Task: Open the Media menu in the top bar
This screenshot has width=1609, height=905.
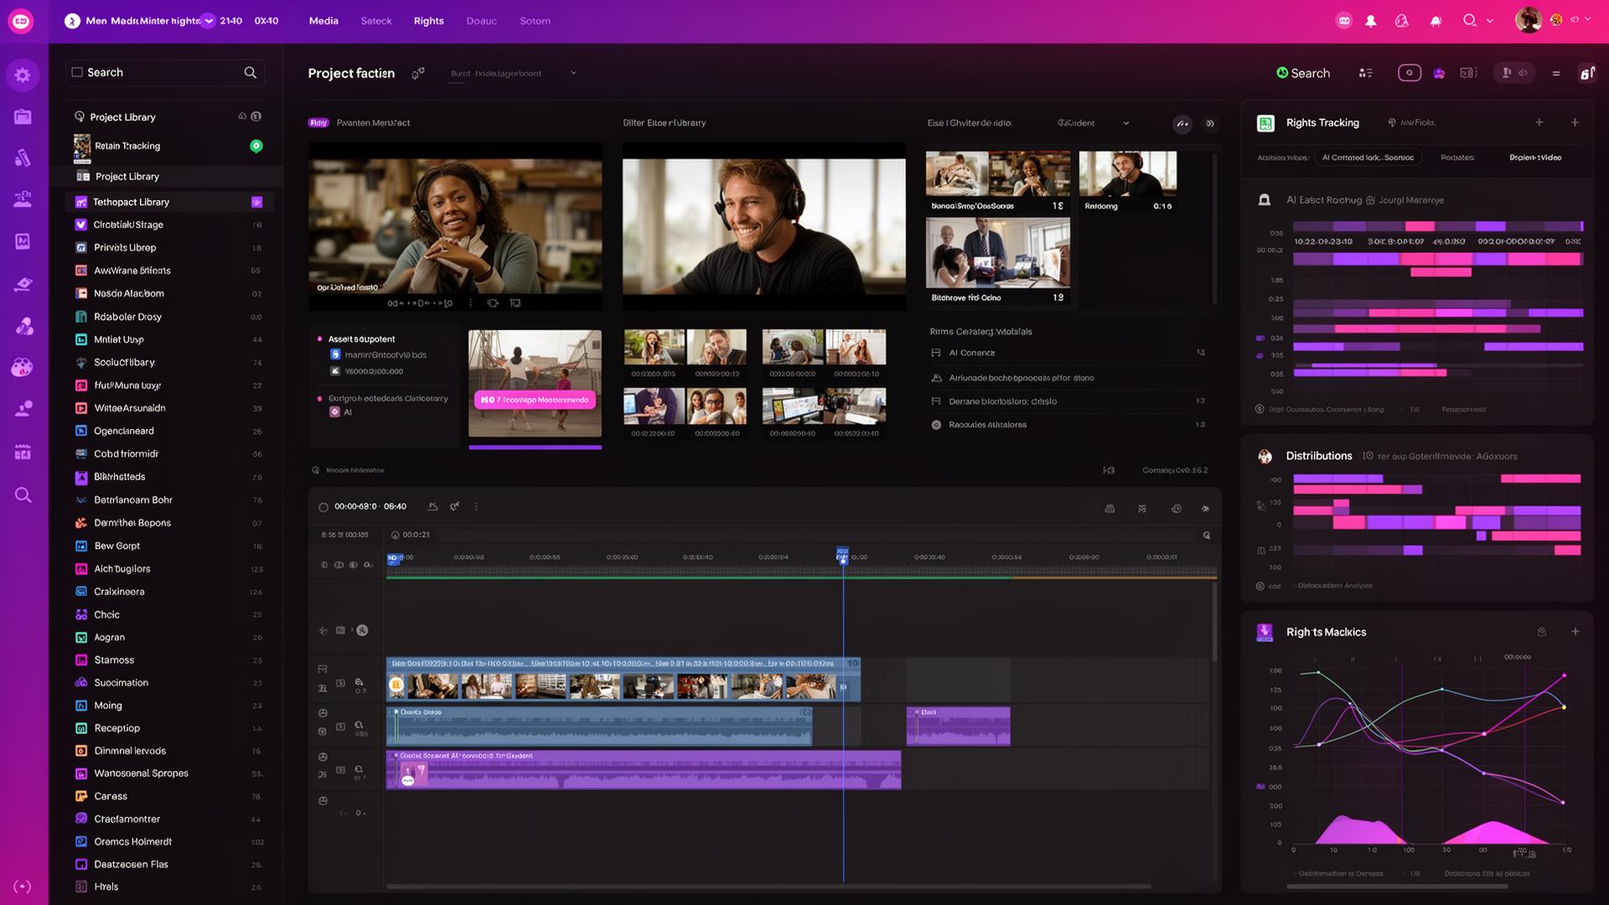Action: tap(323, 21)
